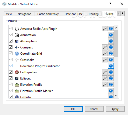Open configure wrench for Earthquakes plugin
This screenshot has width=128, height=115.
(105, 72)
